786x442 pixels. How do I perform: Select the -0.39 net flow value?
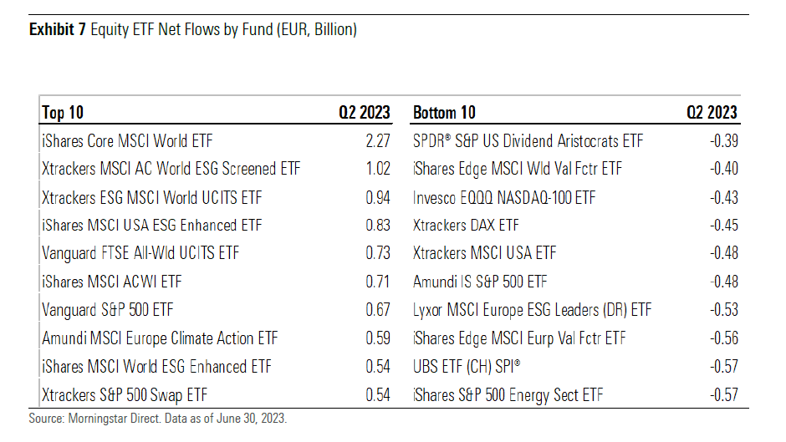[722, 141]
